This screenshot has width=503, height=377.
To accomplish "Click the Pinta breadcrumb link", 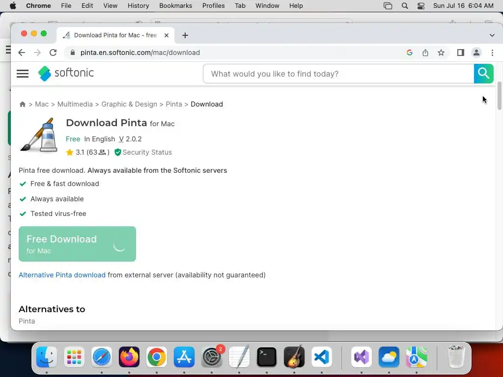I will (174, 104).
